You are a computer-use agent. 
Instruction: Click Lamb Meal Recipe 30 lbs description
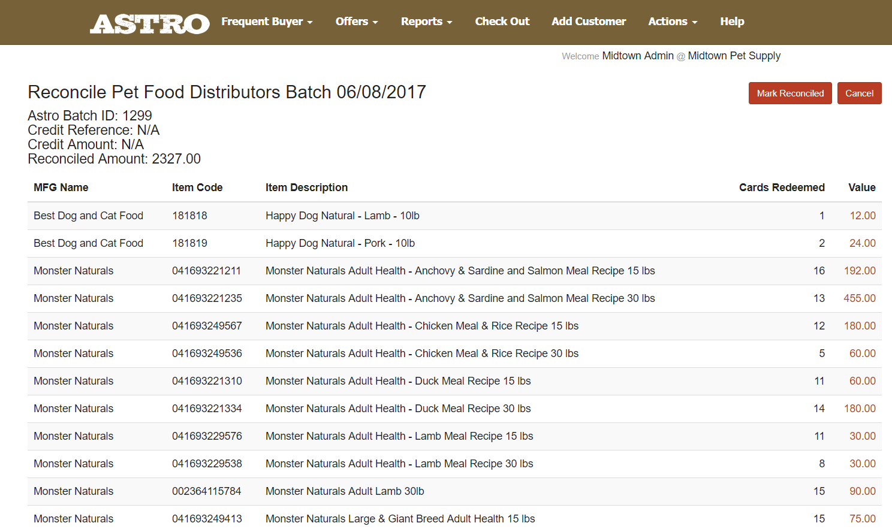[x=400, y=464]
